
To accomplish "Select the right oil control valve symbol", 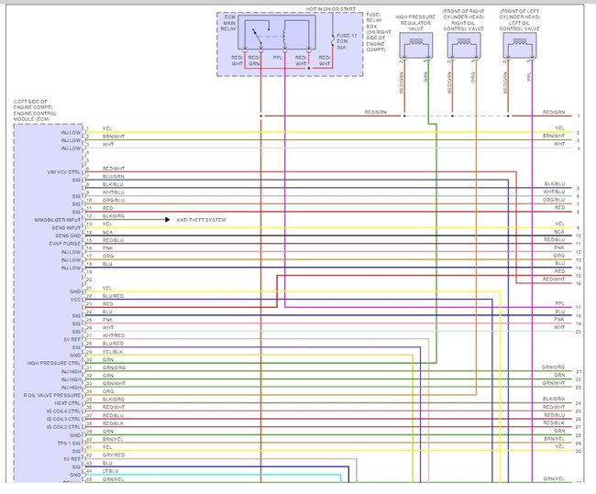I will pyautogui.click(x=464, y=46).
